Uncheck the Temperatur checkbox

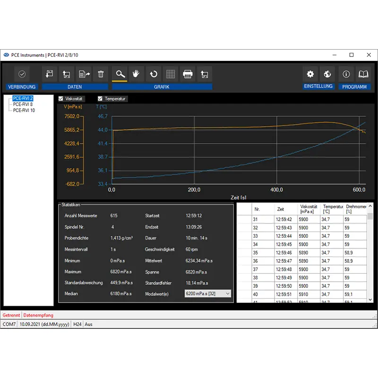coord(100,99)
